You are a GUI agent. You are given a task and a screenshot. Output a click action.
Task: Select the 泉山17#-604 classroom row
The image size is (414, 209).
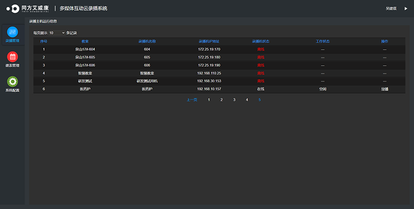[x=85, y=49]
